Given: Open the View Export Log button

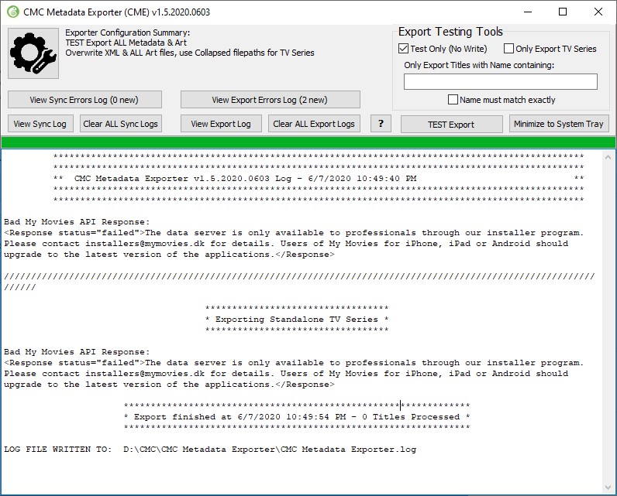Looking at the screenshot, I should click(x=221, y=124).
